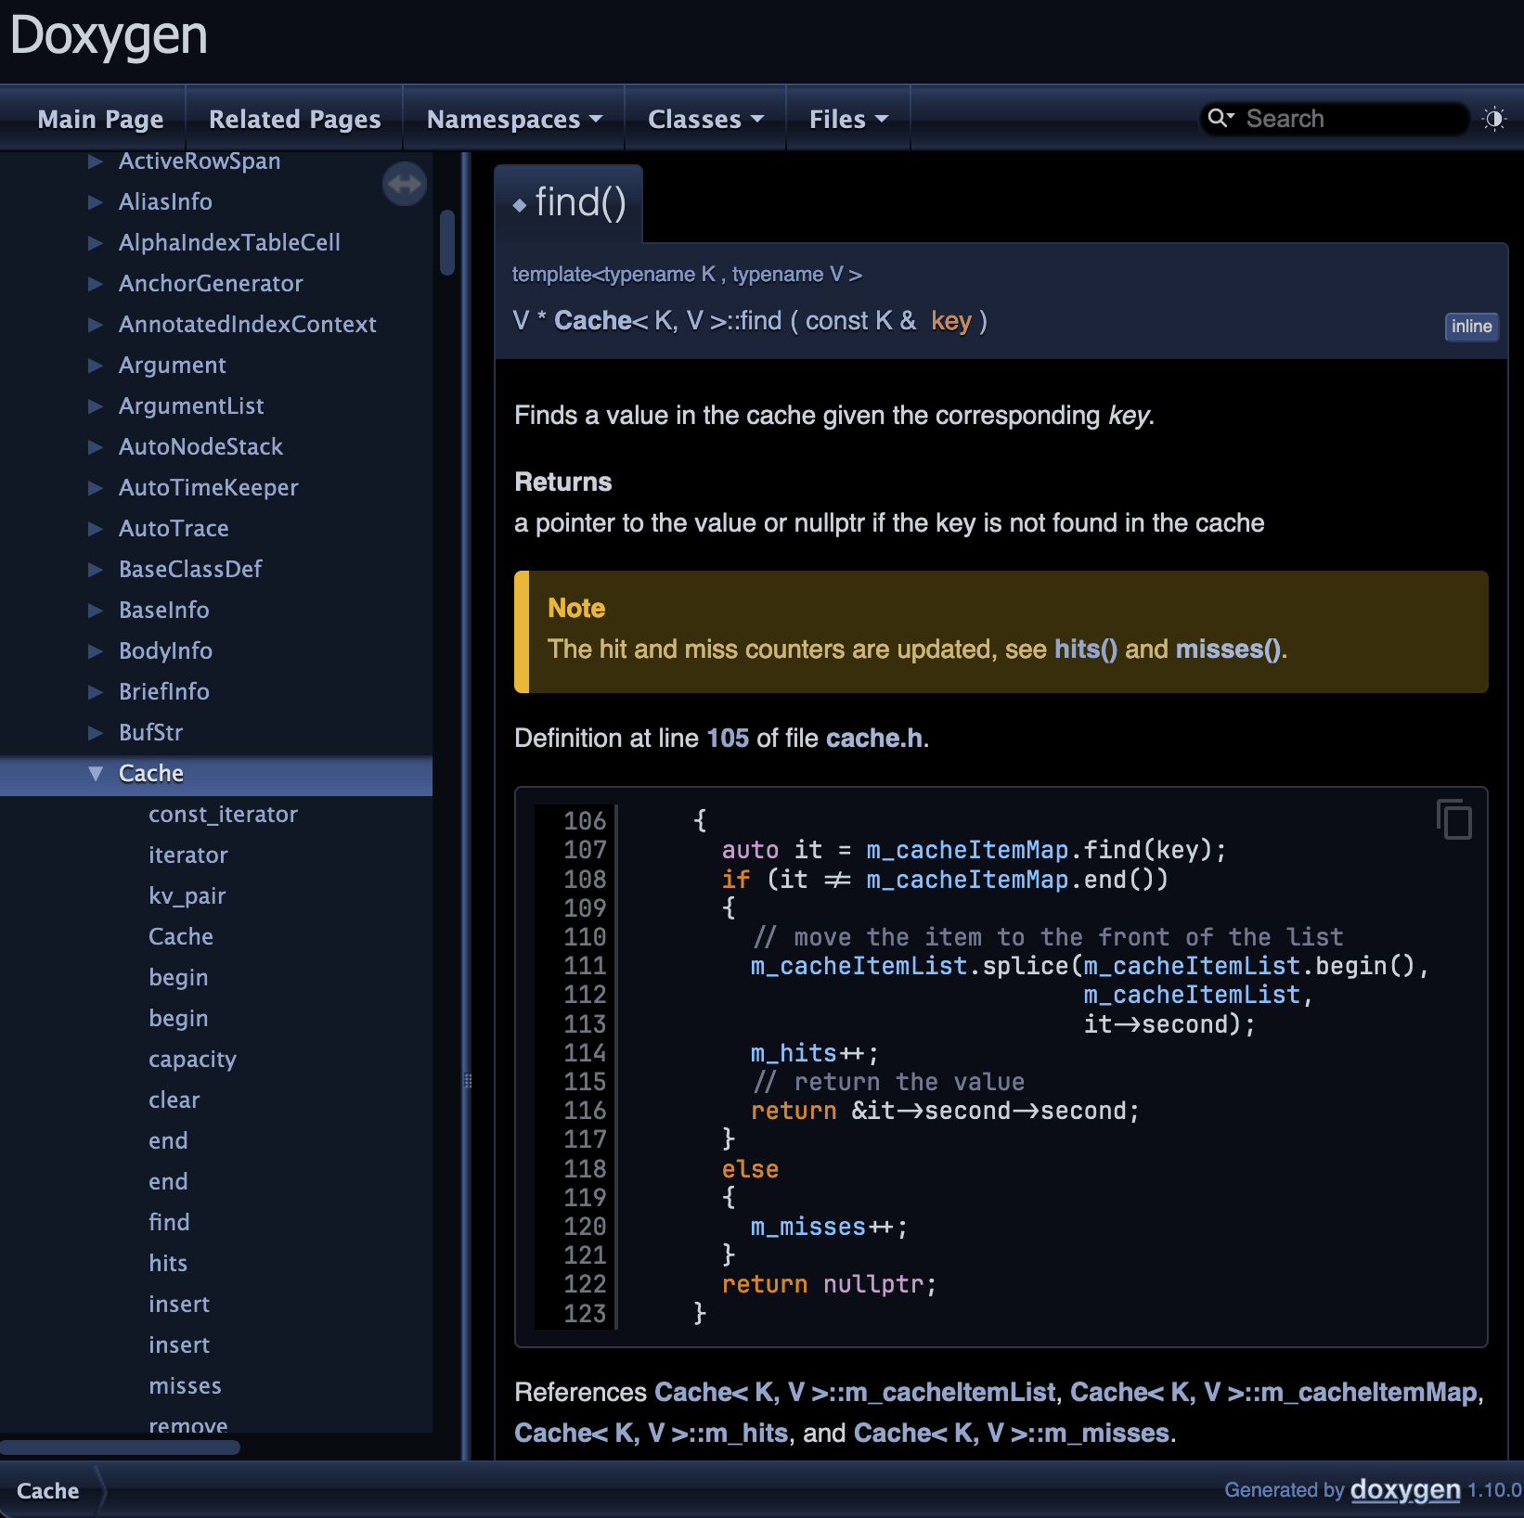
Task: Expand the AutoTrace tree arrow
Action: (x=95, y=529)
